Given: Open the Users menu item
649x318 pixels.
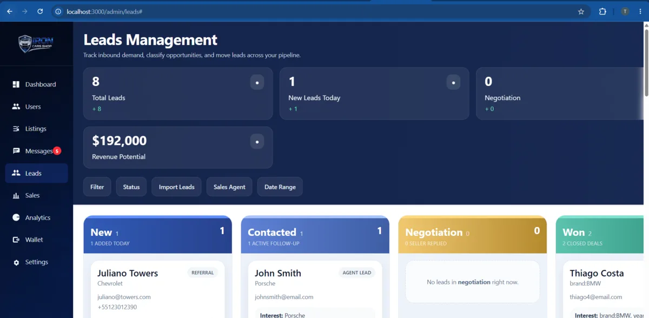Looking at the screenshot, I should tap(36, 107).
